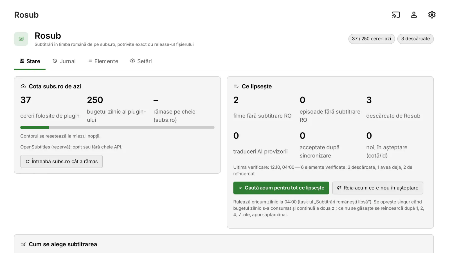Open the cast to device icon
Viewport: 450px width, 253px height.
pyautogui.click(x=396, y=15)
